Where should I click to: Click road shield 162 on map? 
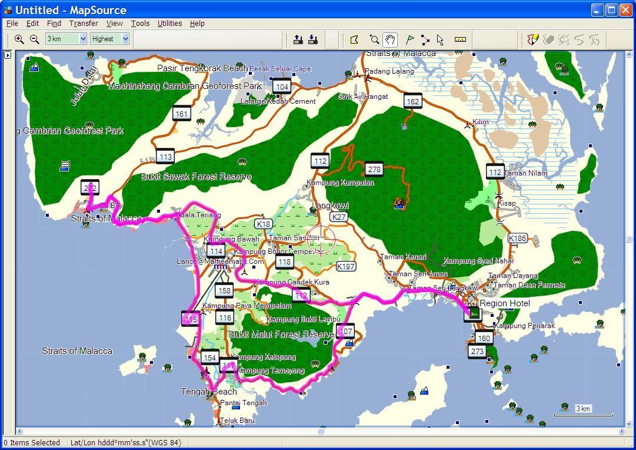(413, 101)
